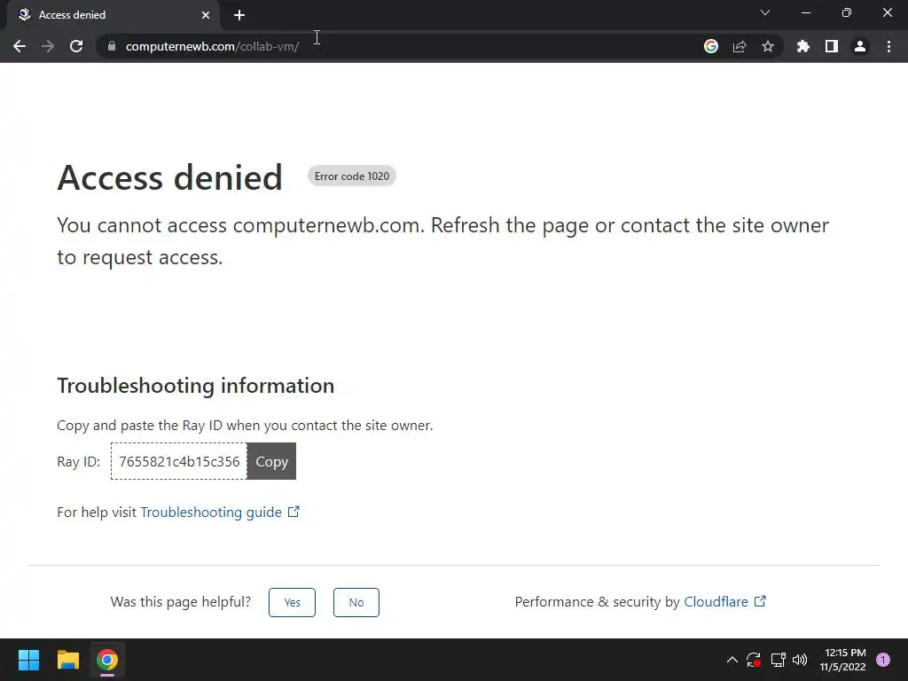Open File Explorer from the taskbar

67,660
